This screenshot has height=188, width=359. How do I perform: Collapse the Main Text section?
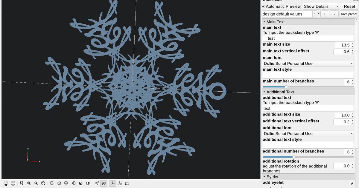coord(265,21)
